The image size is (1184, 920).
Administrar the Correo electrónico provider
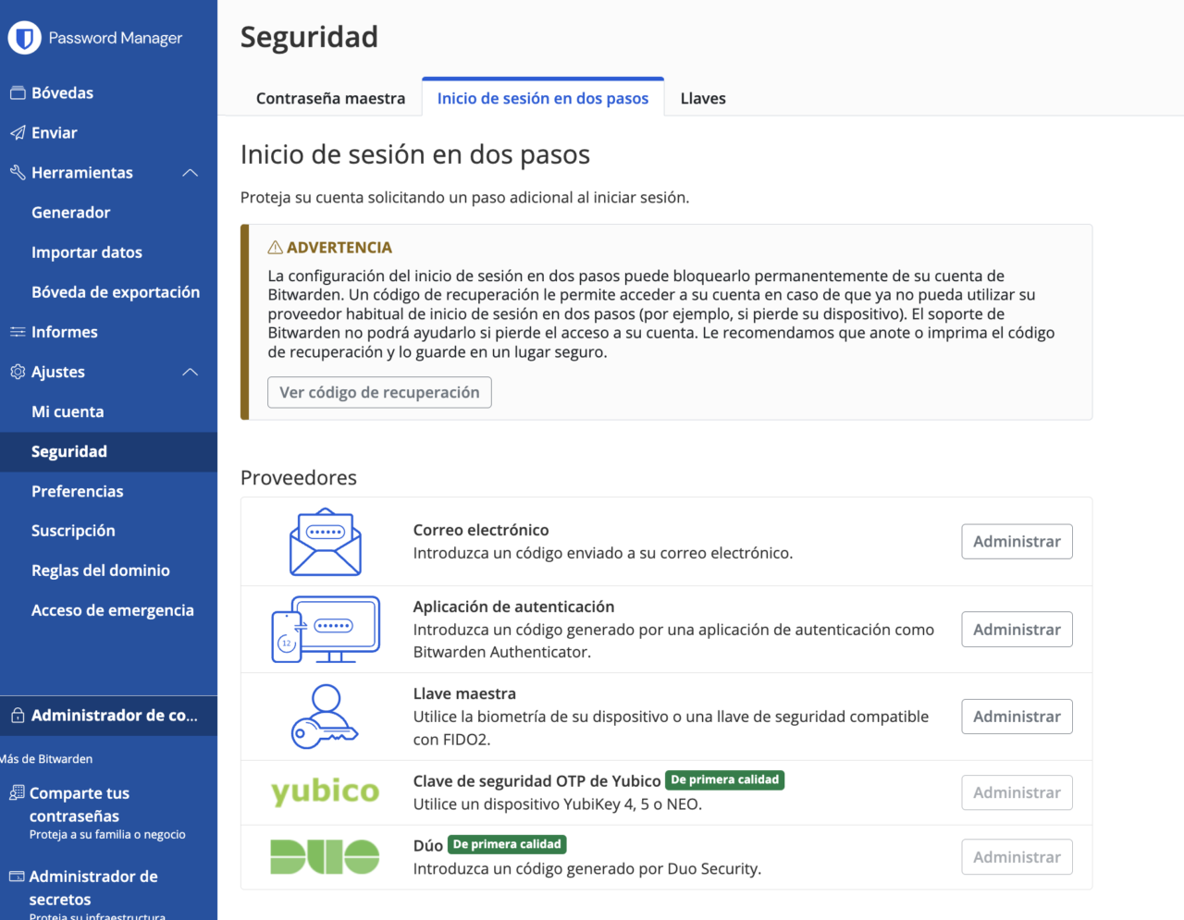(x=1017, y=541)
